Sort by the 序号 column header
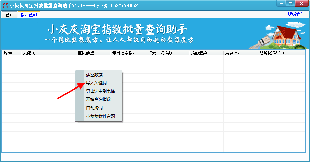Screen dimensions: 310x162 coord(11,53)
